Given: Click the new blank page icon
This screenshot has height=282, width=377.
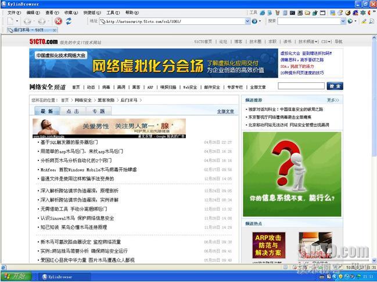Looking at the screenshot, I should point(10,21).
